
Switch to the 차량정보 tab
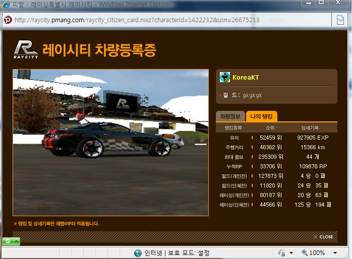[231, 116]
